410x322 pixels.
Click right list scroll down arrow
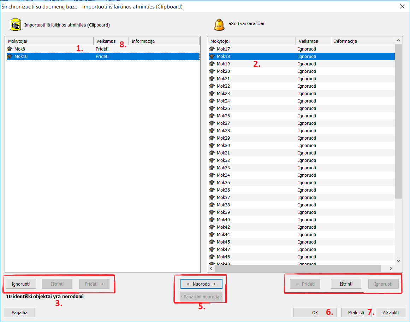pyautogui.click(x=399, y=261)
